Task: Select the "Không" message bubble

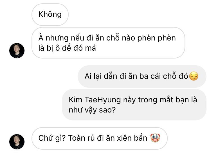Action: pyautogui.click(x=50, y=15)
